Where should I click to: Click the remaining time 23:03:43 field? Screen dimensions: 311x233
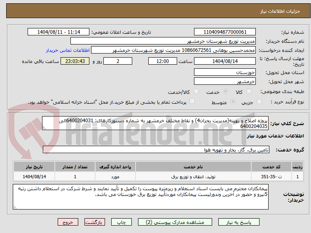(75, 61)
